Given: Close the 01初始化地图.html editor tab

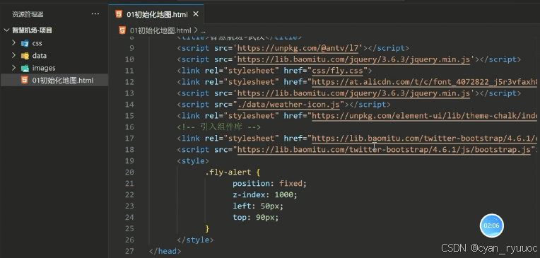Looking at the screenshot, I should 196,14.
